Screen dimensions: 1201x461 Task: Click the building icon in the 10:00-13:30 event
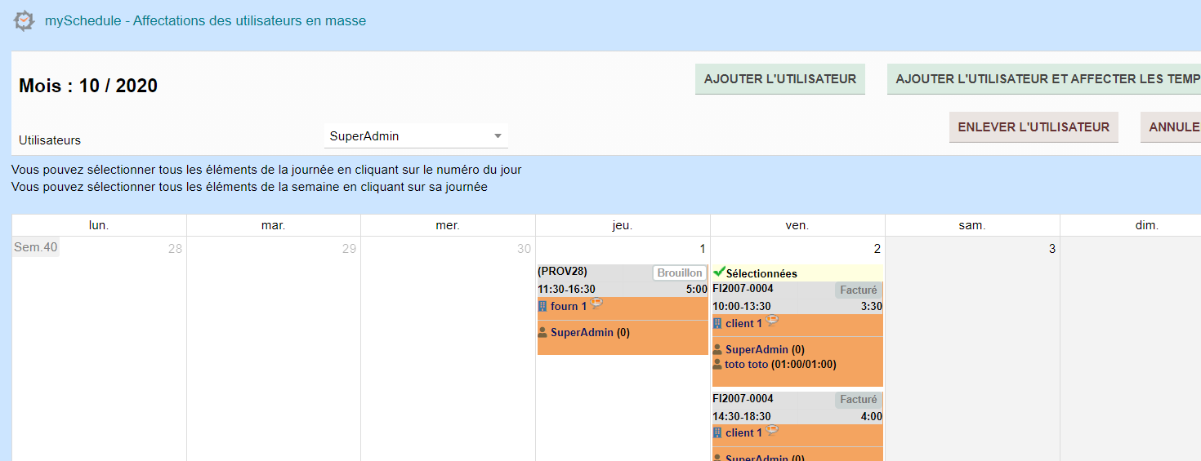tap(717, 324)
